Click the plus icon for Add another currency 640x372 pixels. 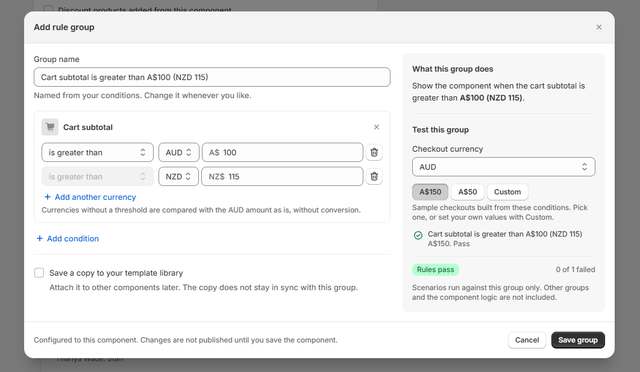(48, 197)
